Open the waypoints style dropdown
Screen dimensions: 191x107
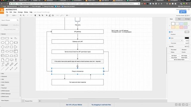[x=62, y=15]
